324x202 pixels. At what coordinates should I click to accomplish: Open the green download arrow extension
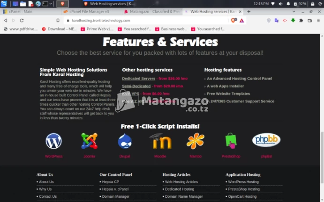pos(293,20)
